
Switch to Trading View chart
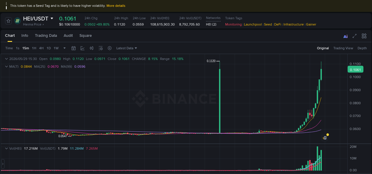pyautogui.click(x=343, y=48)
